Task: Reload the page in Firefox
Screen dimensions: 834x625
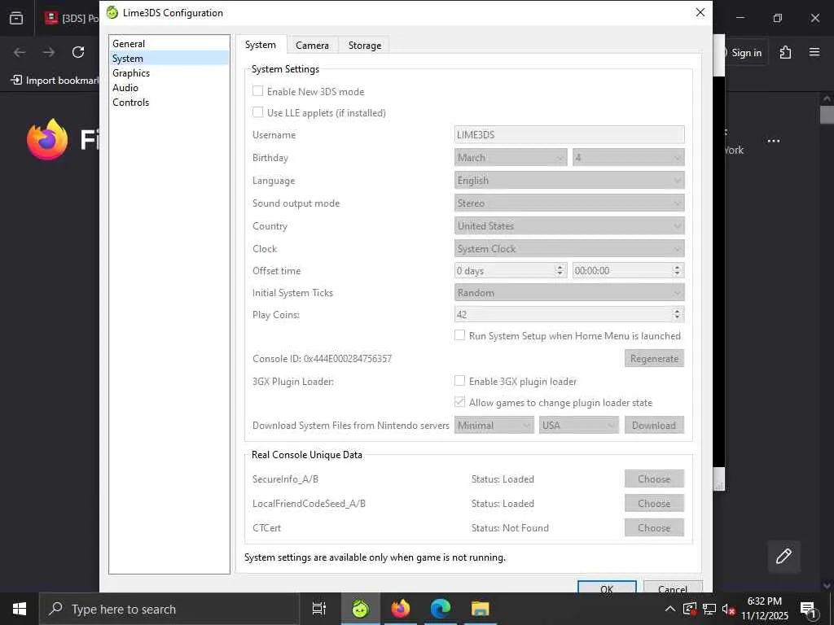Action: coord(78,52)
